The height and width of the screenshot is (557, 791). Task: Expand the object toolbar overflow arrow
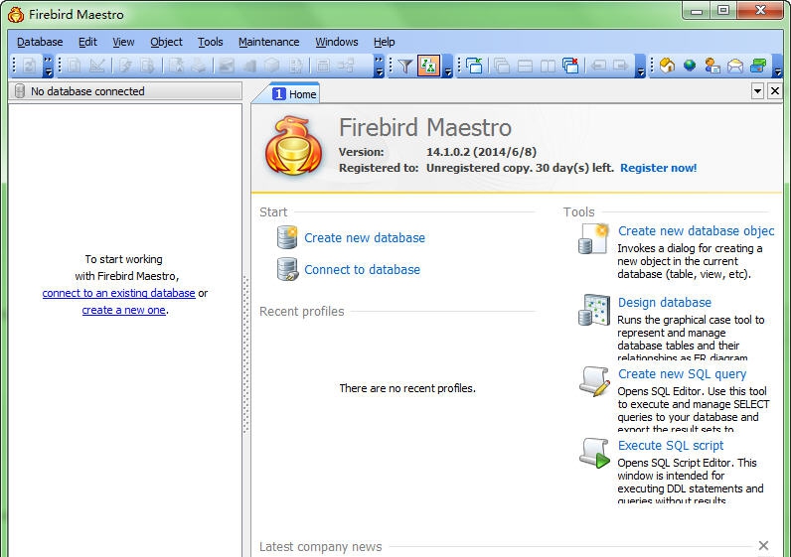click(379, 67)
